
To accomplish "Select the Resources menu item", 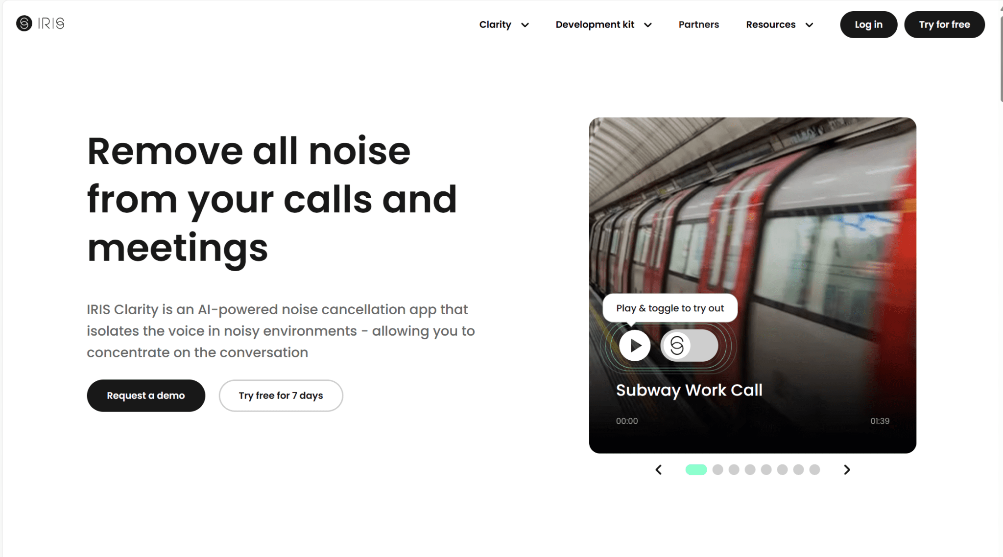I will (770, 24).
